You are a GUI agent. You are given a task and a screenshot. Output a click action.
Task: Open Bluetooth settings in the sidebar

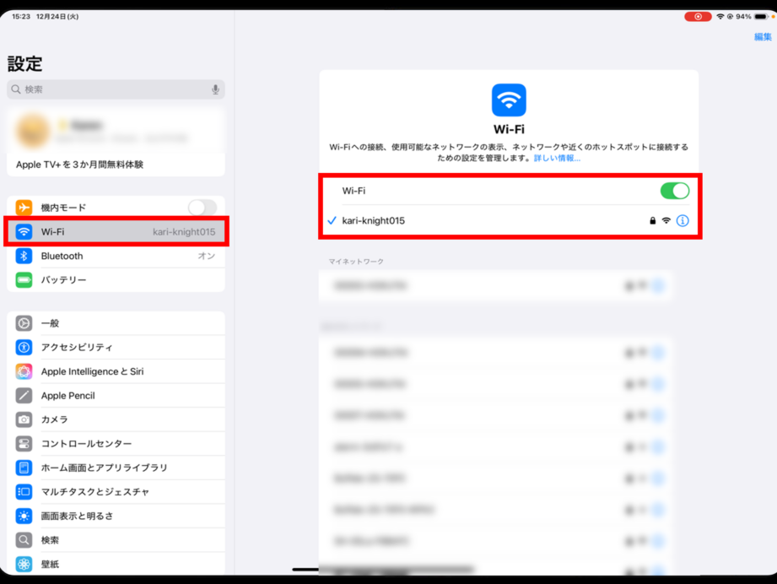[x=116, y=256]
